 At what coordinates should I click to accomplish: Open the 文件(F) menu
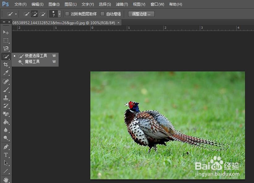(x=20, y=4)
